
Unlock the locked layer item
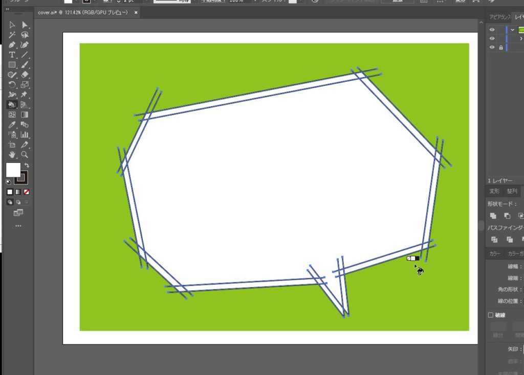[500, 48]
